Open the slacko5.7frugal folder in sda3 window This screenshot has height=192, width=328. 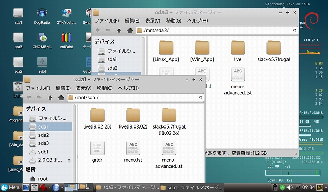(x=274, y=51)
